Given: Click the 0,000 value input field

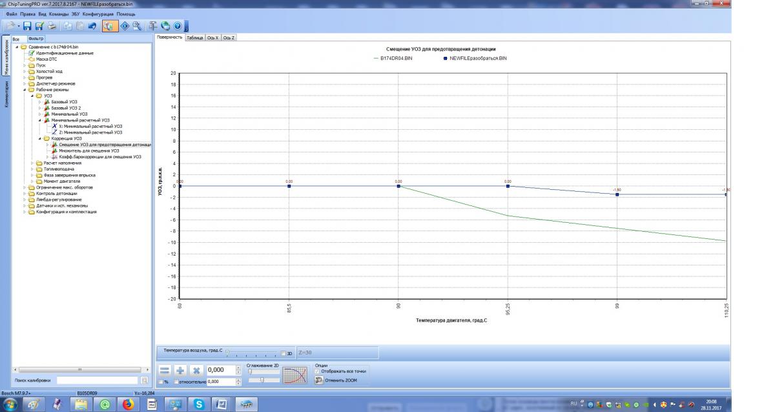Looking at the screenshot, I should (x=221, y=371).
